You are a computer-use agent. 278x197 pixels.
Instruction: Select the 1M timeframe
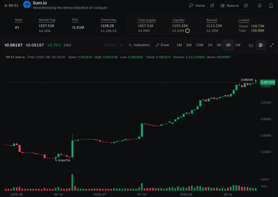[179, 45]
